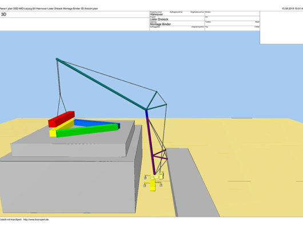The height and width of the screenshot is (228, 303).
Task: Click the purple crane mast
Action: click(151, 145)
